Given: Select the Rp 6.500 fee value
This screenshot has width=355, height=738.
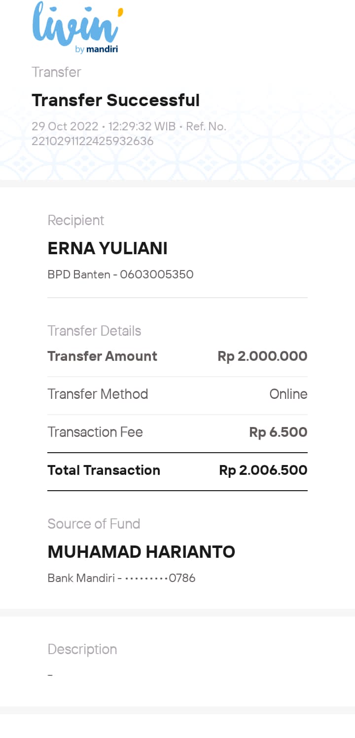Looking at the screenshot, I should pyautogui.click(x=278, y=432).
